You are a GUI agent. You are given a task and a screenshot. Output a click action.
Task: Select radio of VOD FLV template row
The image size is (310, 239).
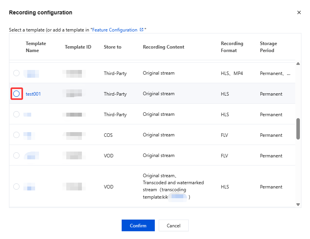tap(16, 155)
